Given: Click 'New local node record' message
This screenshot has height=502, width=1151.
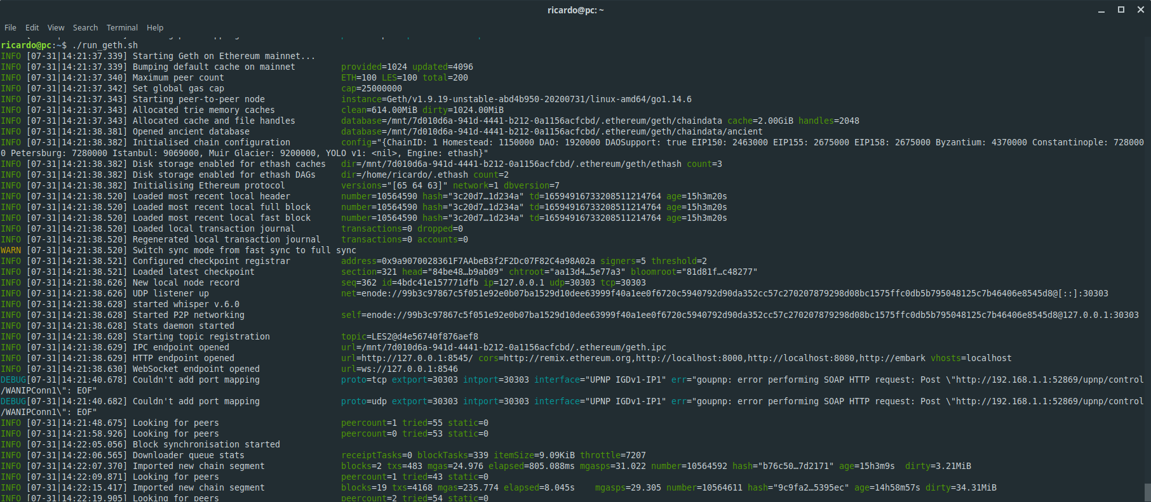Looking at the screenshot, I should click(x=185, y=282).
